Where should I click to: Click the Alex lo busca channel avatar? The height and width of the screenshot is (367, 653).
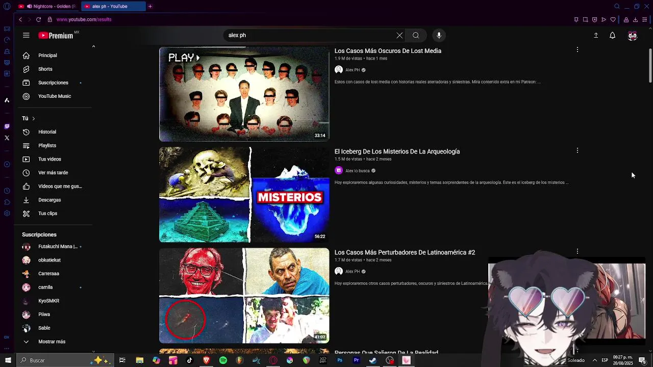pos(338,171)
